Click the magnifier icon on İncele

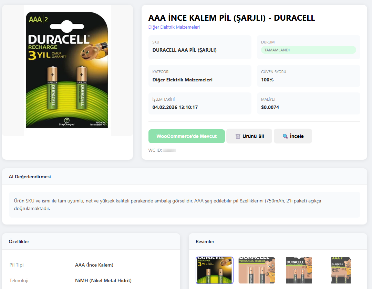pos(285,136)
